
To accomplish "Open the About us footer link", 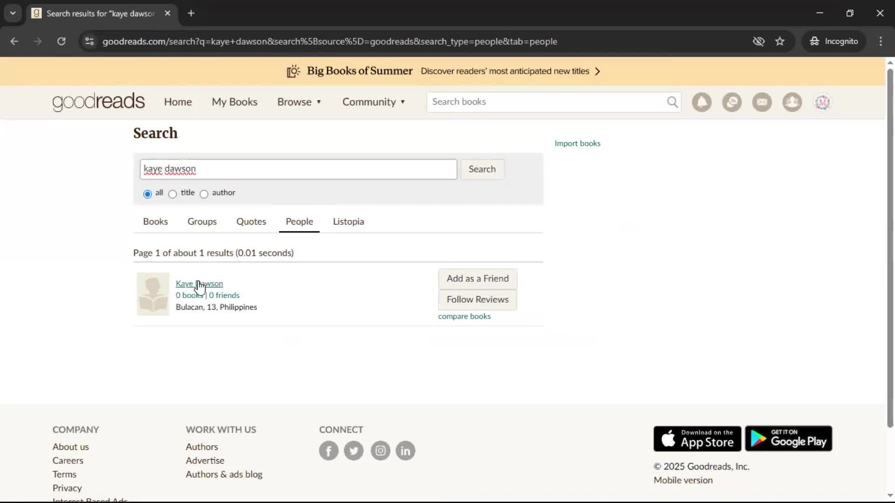I will tap(70, 447).
